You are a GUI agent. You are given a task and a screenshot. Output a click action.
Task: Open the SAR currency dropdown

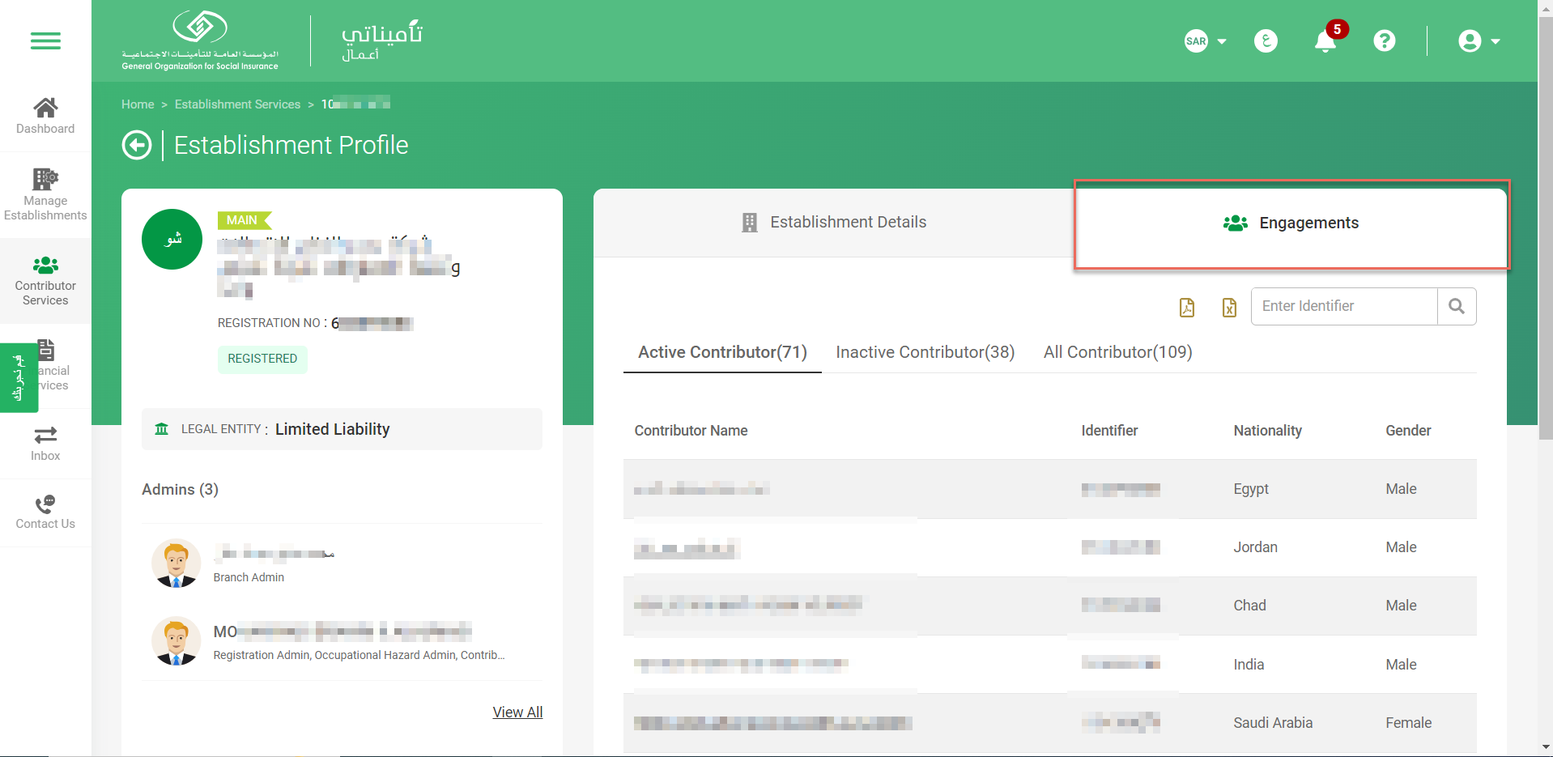[1205, 40]
